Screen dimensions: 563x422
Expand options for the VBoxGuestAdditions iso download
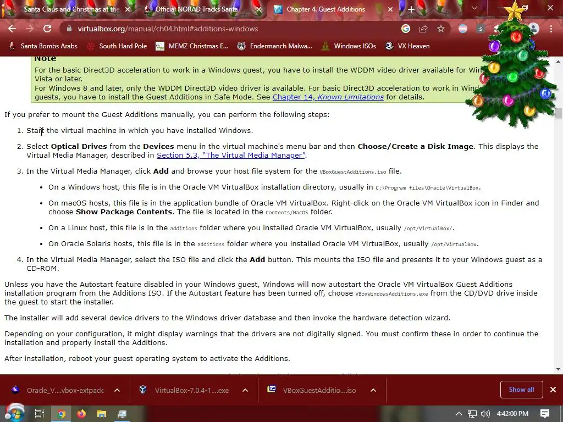pos(373,390)
